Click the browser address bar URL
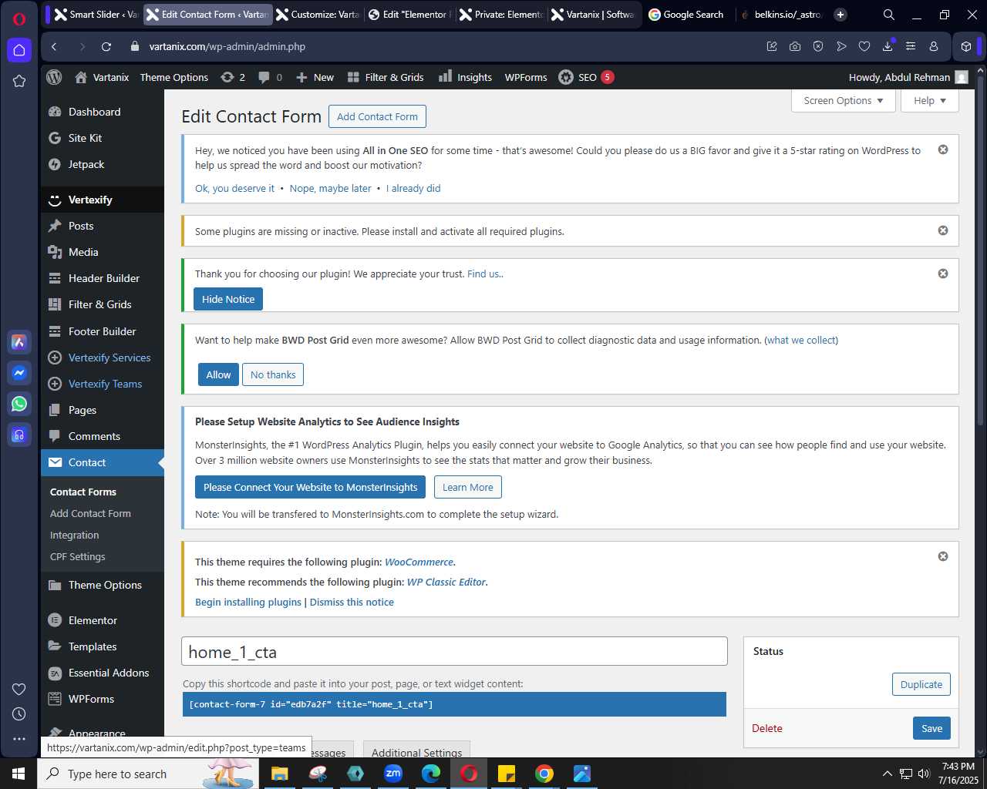 [x=227, y=47]
